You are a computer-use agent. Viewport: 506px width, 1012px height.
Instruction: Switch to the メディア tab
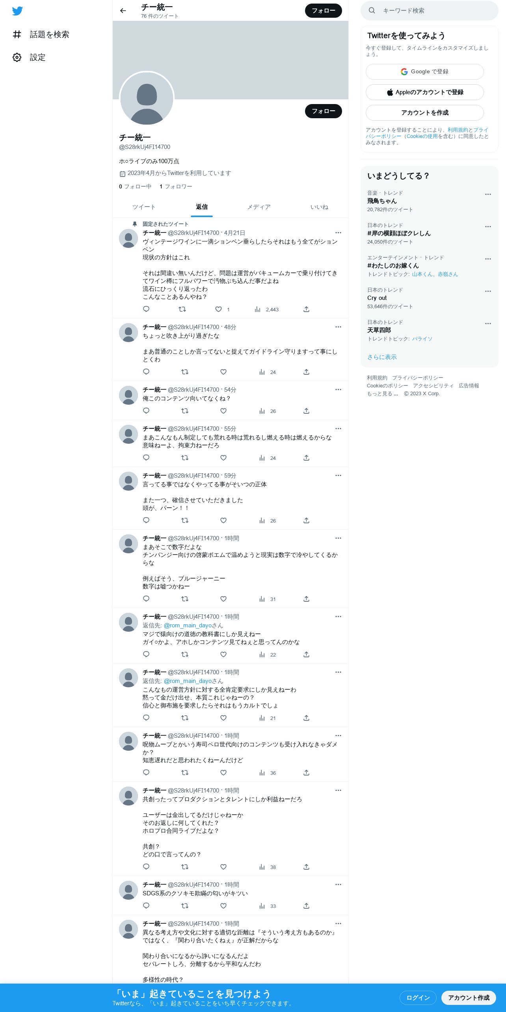coord(259,207)
